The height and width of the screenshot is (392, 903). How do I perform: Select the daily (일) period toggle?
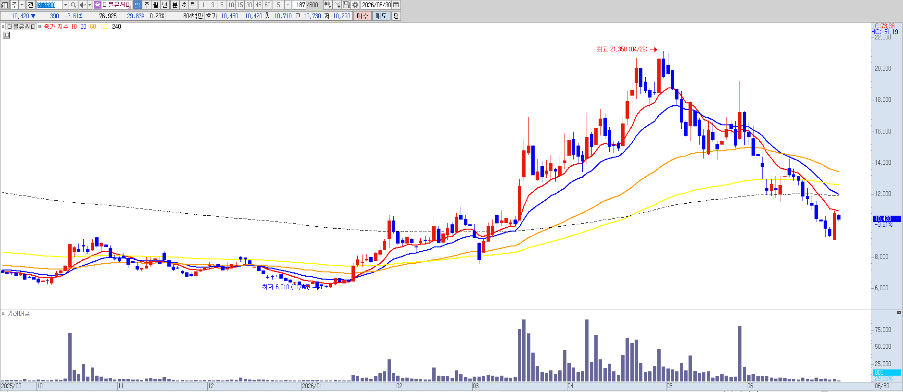pos(137,5)
